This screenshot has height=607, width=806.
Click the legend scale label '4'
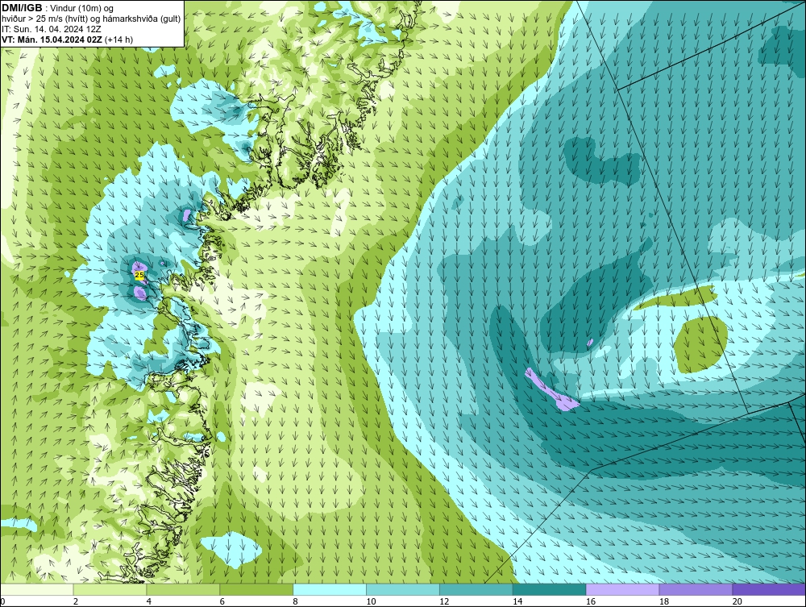tap(149, 601)
